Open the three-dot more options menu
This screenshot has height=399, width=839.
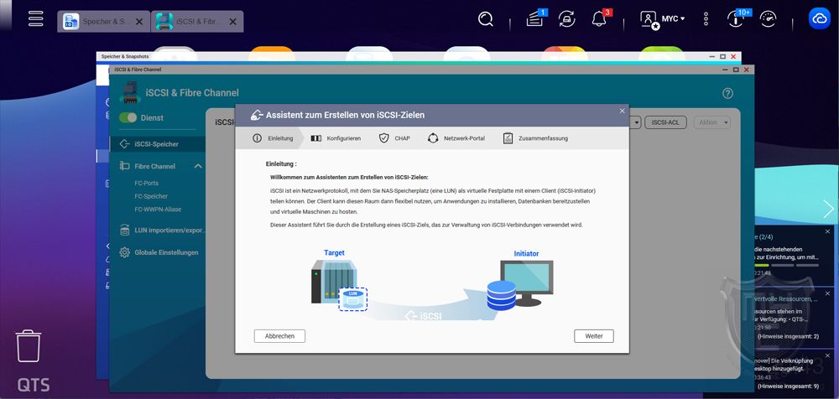coord(706,19)
